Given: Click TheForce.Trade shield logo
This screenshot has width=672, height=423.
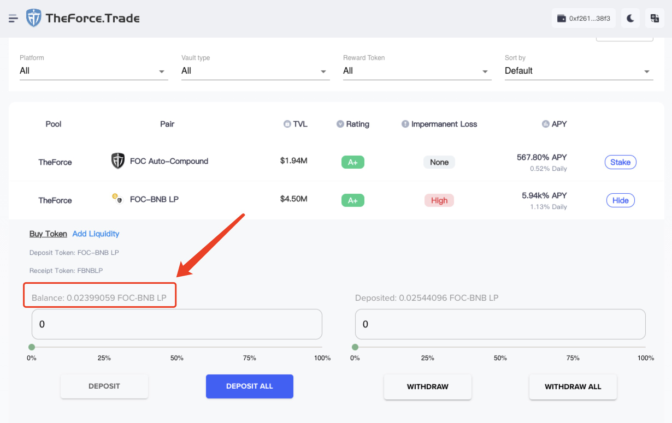Looking at the screenshot, I should point(34,18).
